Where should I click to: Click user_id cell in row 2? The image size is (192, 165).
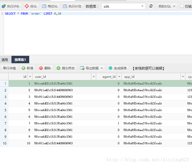coord(64,90)
